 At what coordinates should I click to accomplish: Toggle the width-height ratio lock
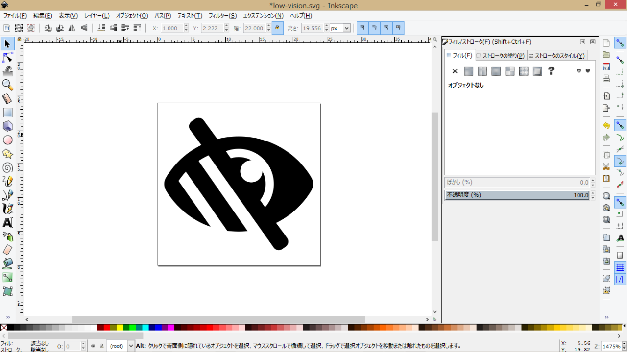coord(277,28)
